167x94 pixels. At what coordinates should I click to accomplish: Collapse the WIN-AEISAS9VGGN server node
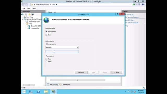coord(23,19)
